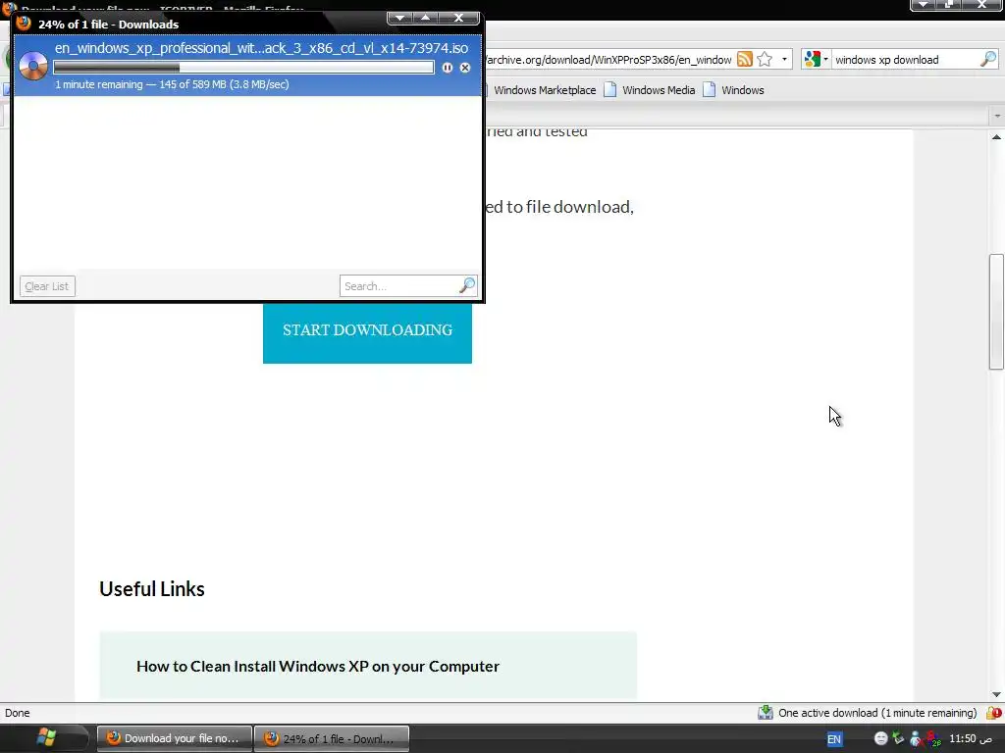The height and width of the screenshot is (753, 1005).
Task: Switch to 'Download your file no...' taskbar window
Action: point(173,738)
